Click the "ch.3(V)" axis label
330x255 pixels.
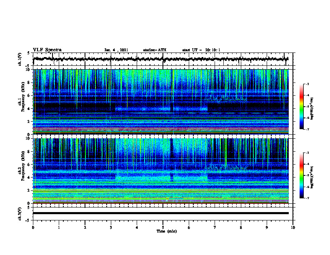pyautogui.click(x=20, y=214)
